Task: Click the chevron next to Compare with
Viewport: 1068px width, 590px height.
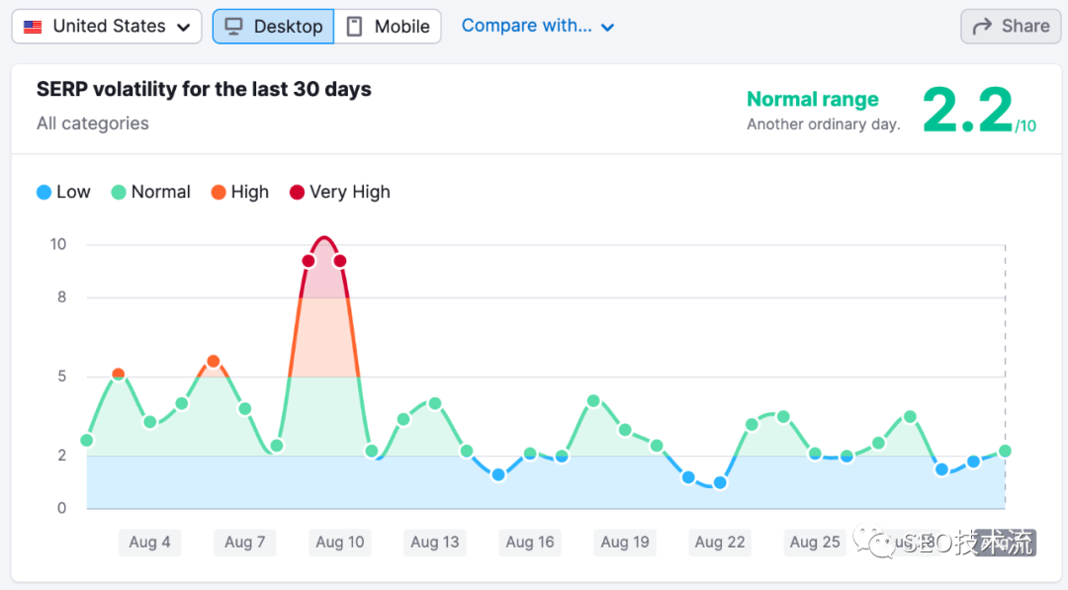Action: tap(607, 28)
